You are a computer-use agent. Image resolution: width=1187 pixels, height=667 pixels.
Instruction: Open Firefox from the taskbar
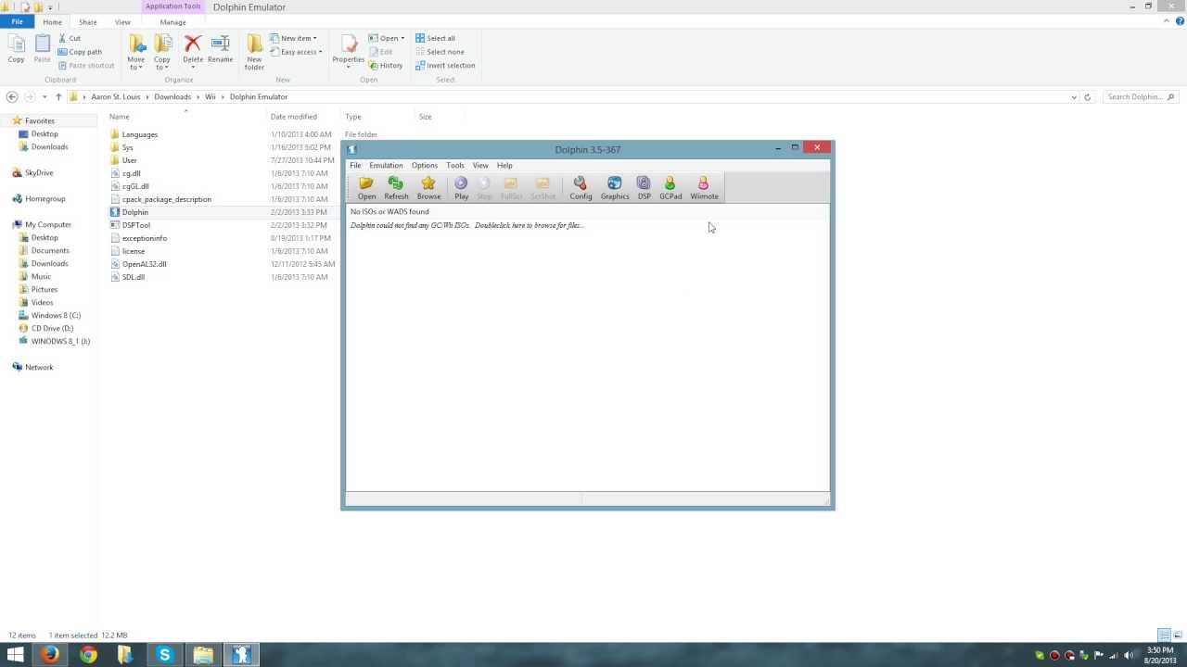[49, 655]
